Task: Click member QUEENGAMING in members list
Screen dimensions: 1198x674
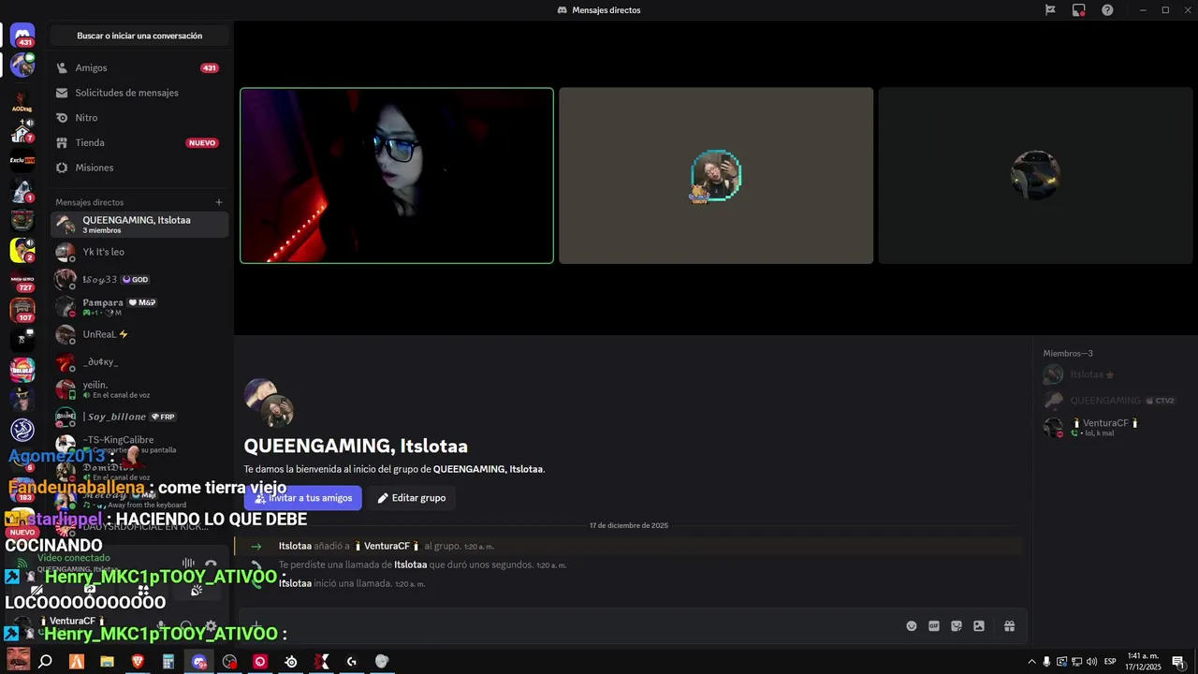Action: coord(1116,401)
